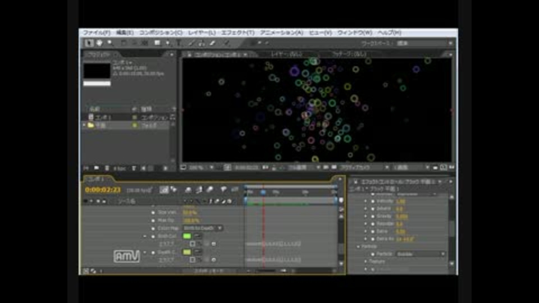Open Live Update icon in timeline header
This screenshot has width=539, height=303.
(x=164, y=190)
